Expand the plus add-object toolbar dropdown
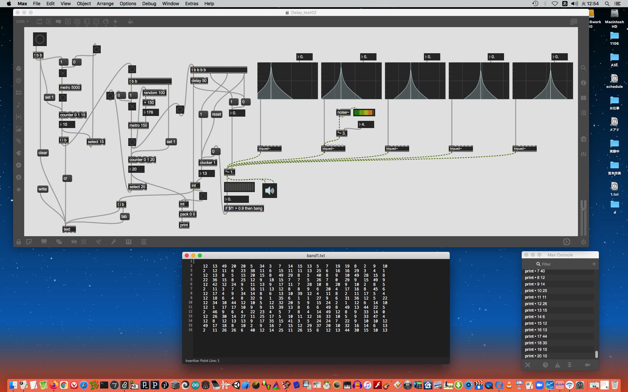This screenshot has width=628, height=392. pos(115,22)
